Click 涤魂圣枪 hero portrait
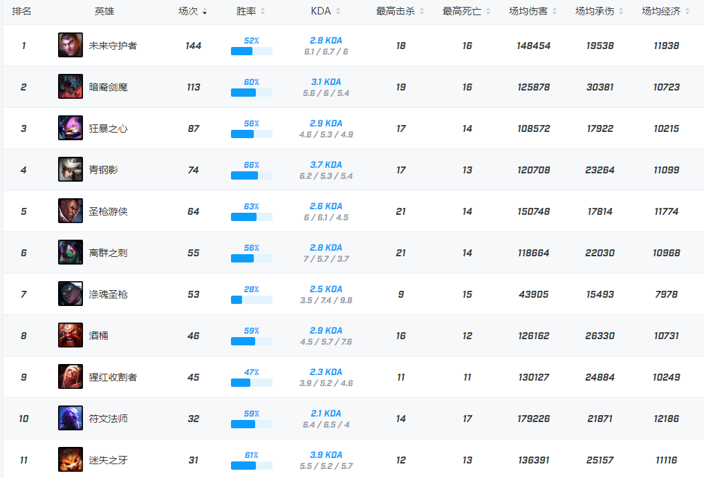 71,294
